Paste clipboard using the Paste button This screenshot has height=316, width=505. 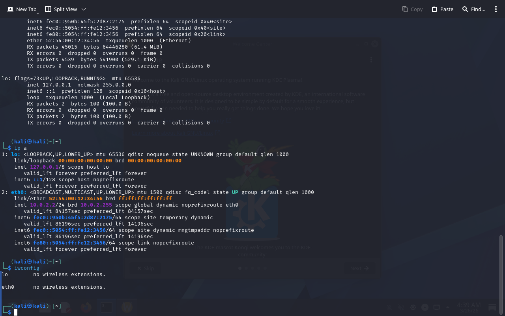(x=442, y=9)
